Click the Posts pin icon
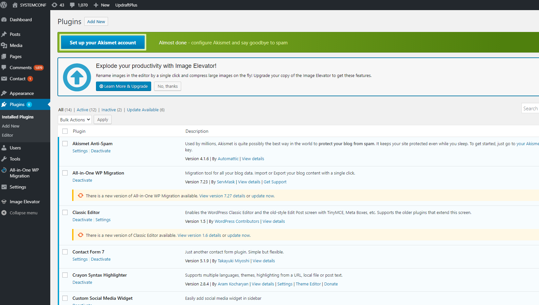Viewport: 539px width, 305px height. (4, 34)
